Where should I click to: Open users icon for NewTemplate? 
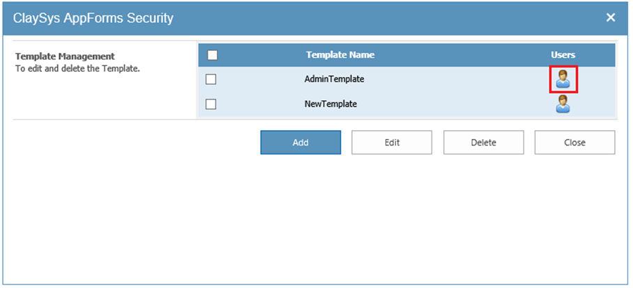pyautogui.click(x=563, y=104)
